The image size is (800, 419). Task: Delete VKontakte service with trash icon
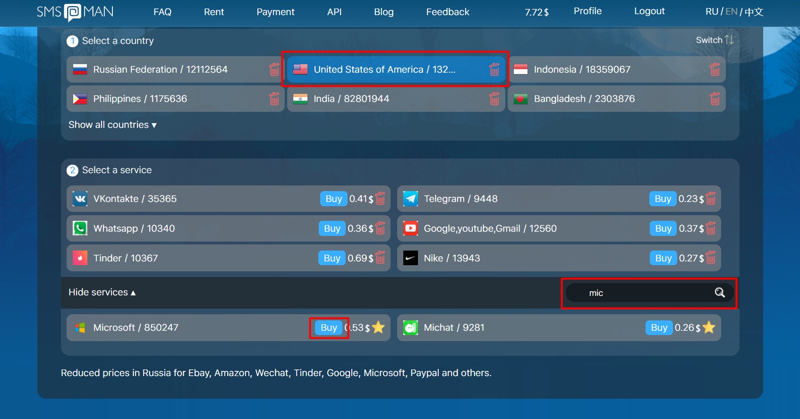(380, 199)
